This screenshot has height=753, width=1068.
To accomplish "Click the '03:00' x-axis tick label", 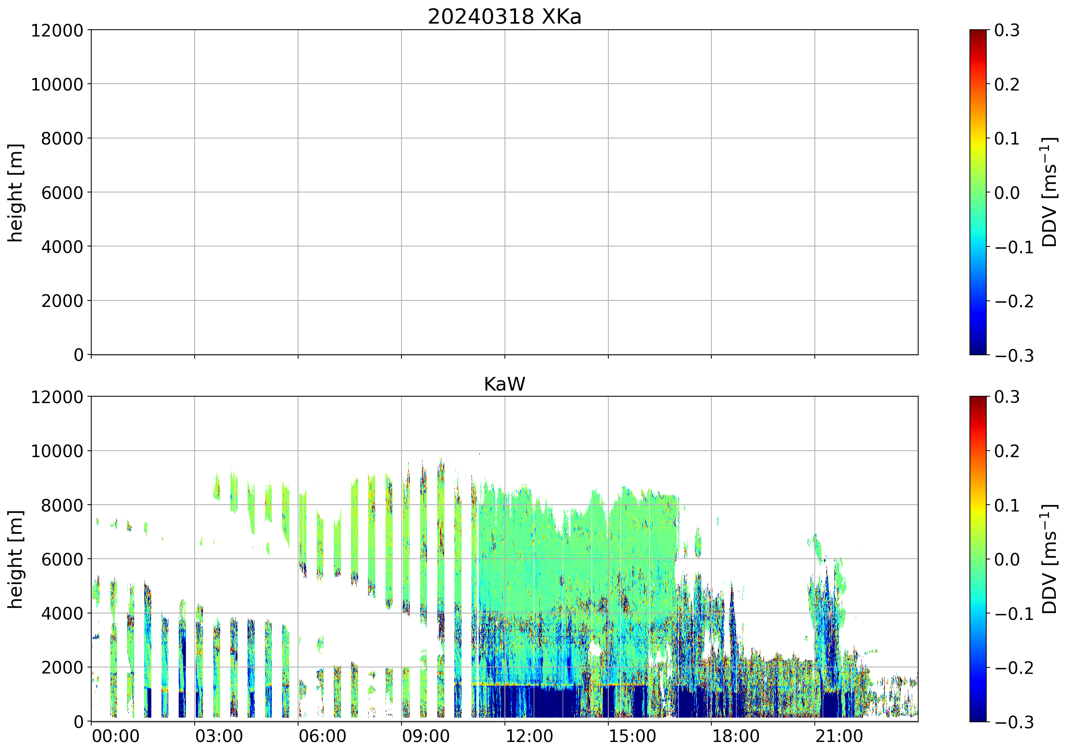I will tap(219, 737).
